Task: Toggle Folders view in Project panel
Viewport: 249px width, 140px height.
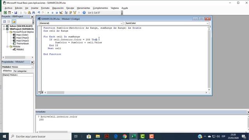Action: (14, 22)
